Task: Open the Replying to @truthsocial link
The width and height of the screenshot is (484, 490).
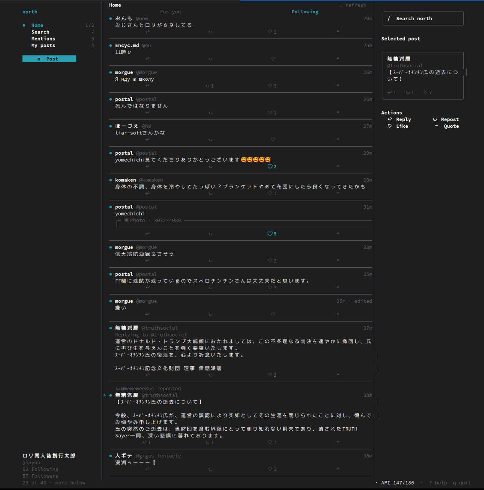Action: [x=151, y=335]
